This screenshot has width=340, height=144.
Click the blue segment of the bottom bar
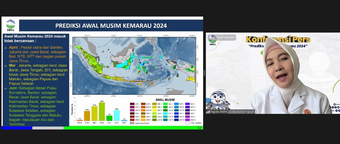17,128
